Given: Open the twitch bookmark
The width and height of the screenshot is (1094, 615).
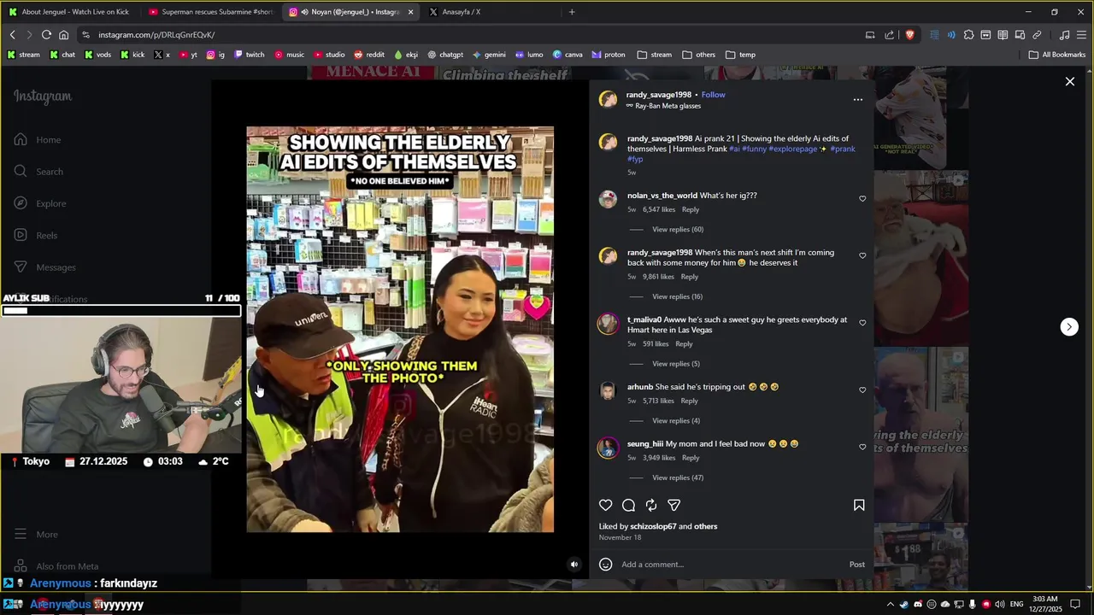Looking at the screenshot, I should [x=249, y=55].
